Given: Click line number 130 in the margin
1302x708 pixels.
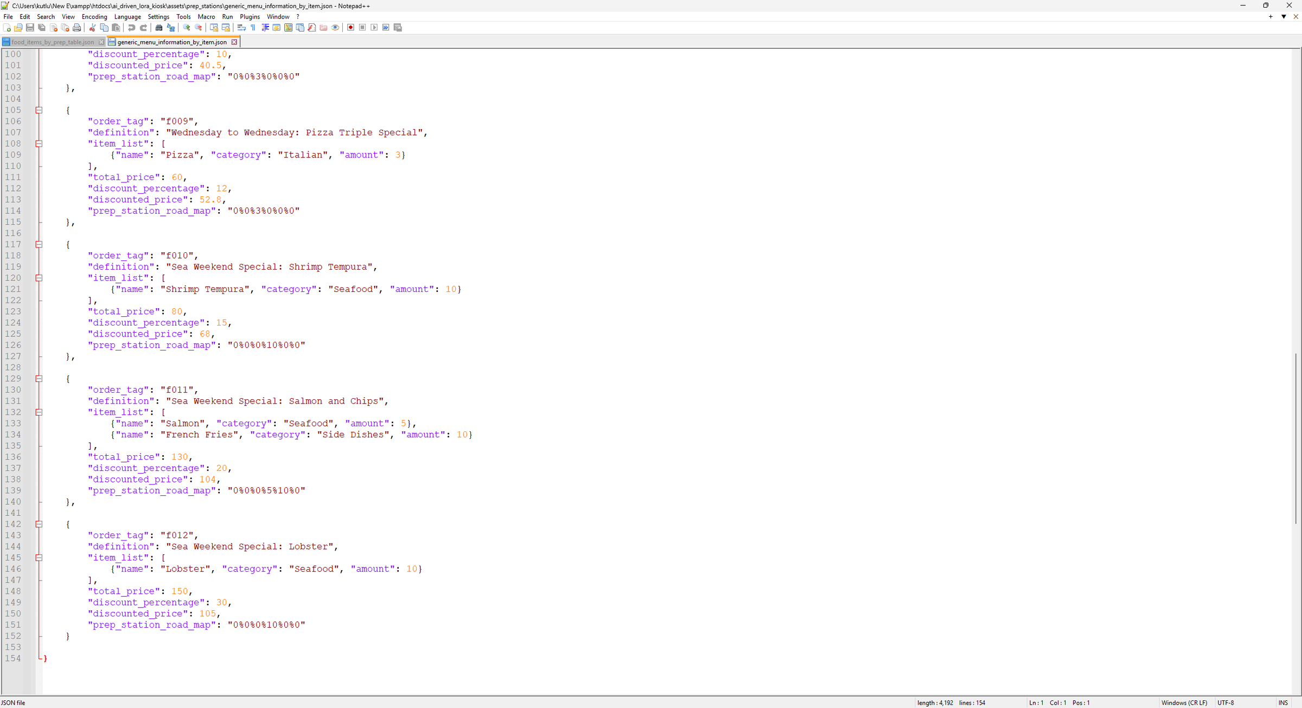Looking at the screenshot, I should pos(13,390).
